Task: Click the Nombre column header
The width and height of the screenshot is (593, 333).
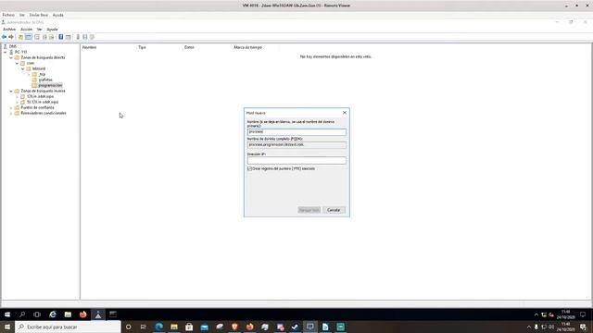Action: click(x=89, y=47)
